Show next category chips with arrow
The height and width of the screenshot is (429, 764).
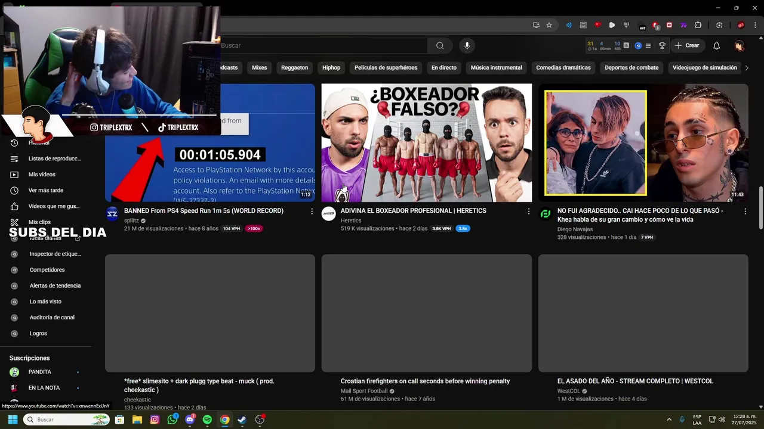(x=746, y=68)
